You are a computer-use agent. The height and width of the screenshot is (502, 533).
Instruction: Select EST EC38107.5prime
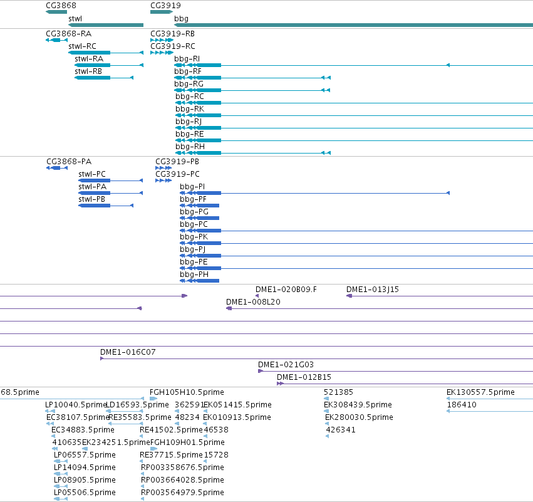(78, 417)
